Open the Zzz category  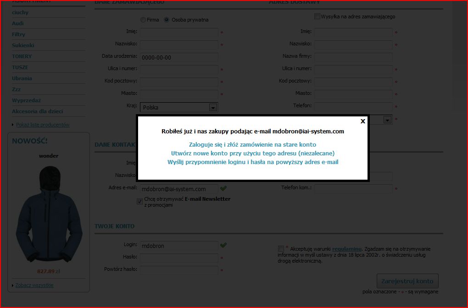[16, 89]
